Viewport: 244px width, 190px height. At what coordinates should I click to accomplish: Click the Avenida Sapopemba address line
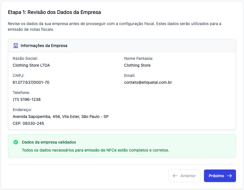pos(61,117)
